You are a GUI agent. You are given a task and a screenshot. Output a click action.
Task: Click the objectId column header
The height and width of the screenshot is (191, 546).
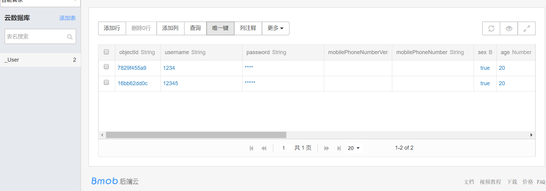point(138,52)
